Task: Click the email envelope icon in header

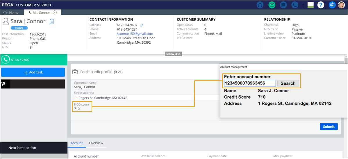Action: (272, 5)
